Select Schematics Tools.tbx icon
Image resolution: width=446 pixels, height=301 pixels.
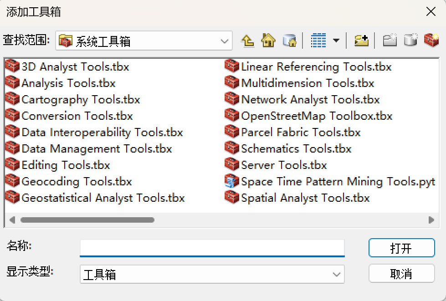(x=232, y=148)
